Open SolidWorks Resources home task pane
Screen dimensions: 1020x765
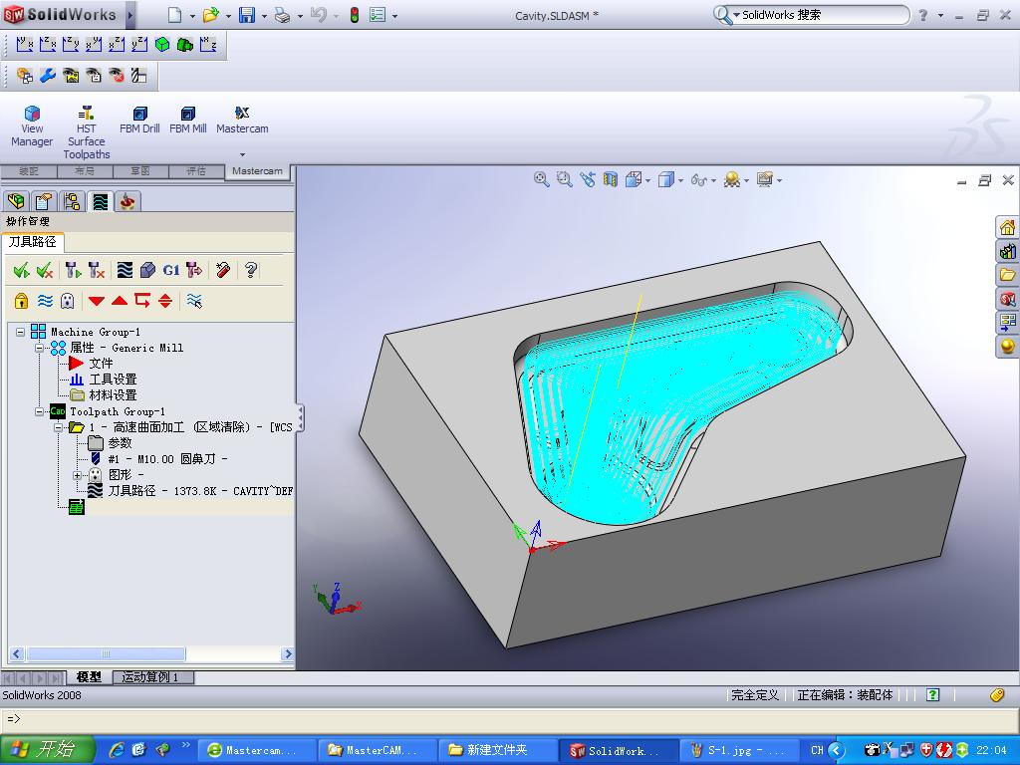pos(1007,228)
